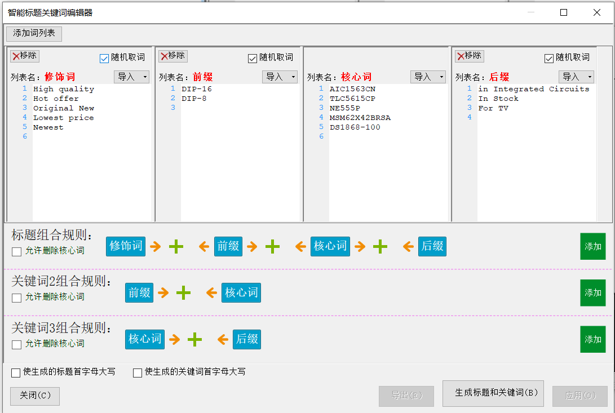Click right arrow after 核心词 in title rule
The height and width of the screenshot is (413, 615).
[x=360, y=246]
